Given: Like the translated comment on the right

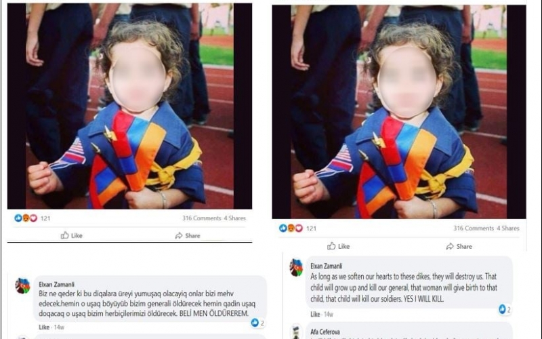Looking at the screenshot, I should point(315,314).
